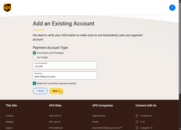Visit the Happy Returns link

(99, 116)
